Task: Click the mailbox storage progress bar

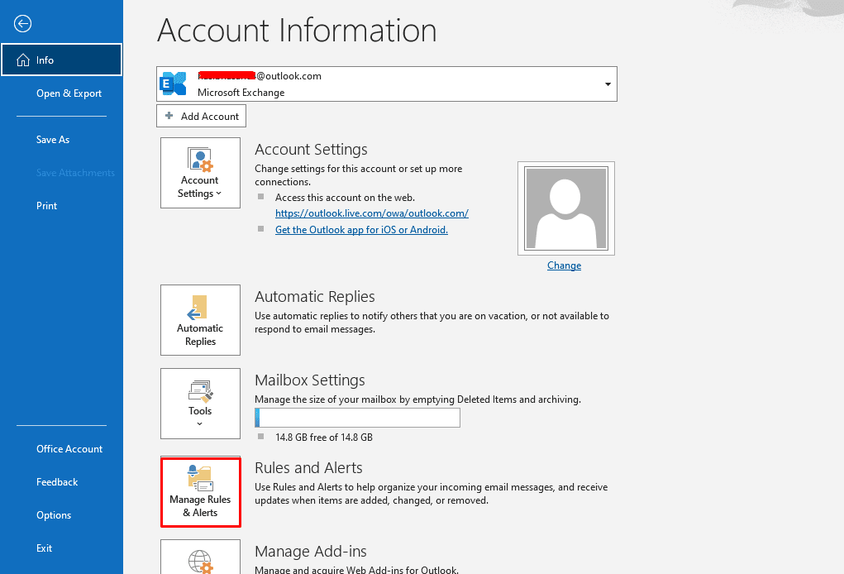Action: point(357,418)
